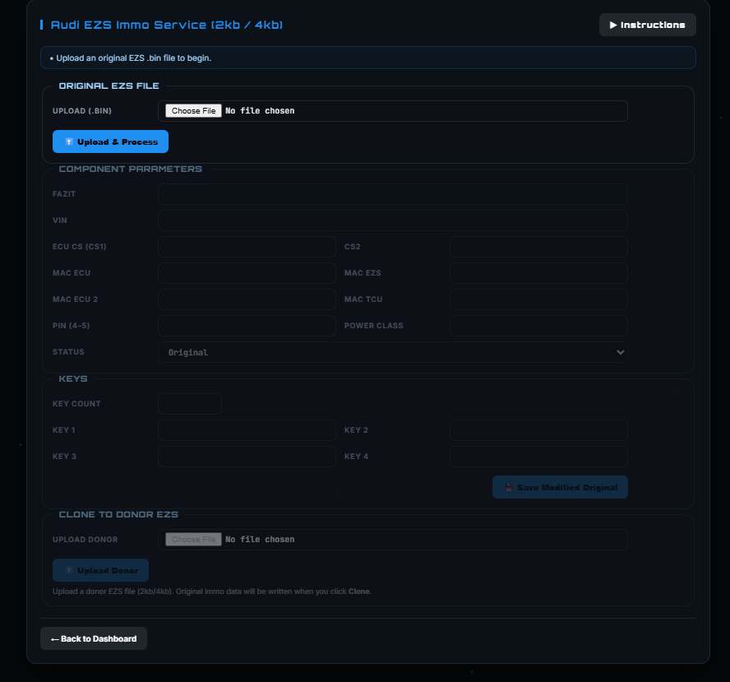730x682 pixels.
Task: Click the Save Modified Original button
Action: coord(560,487)
